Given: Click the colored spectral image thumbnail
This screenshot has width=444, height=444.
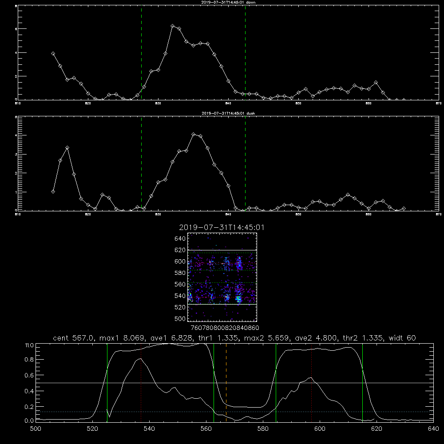Looking at the screenshot, I should pos(222,277).
